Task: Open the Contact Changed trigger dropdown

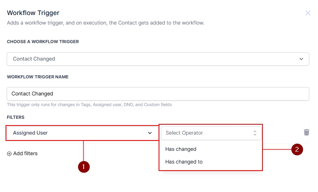Action: click(157, 59)
